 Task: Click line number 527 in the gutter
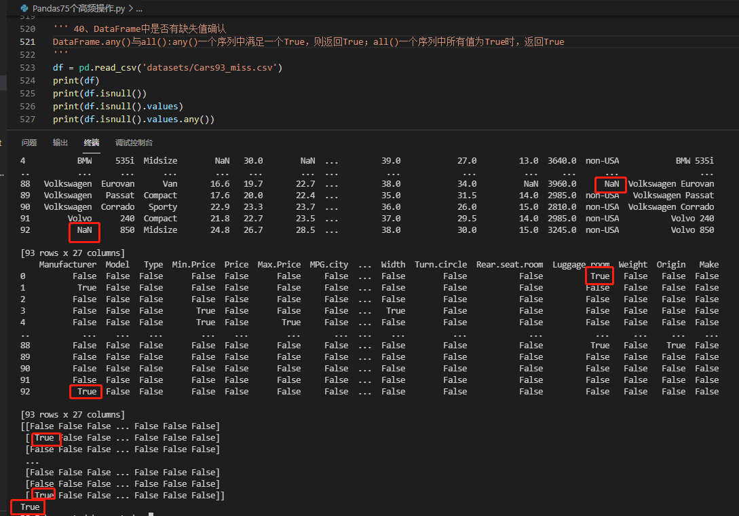point(27,119)
